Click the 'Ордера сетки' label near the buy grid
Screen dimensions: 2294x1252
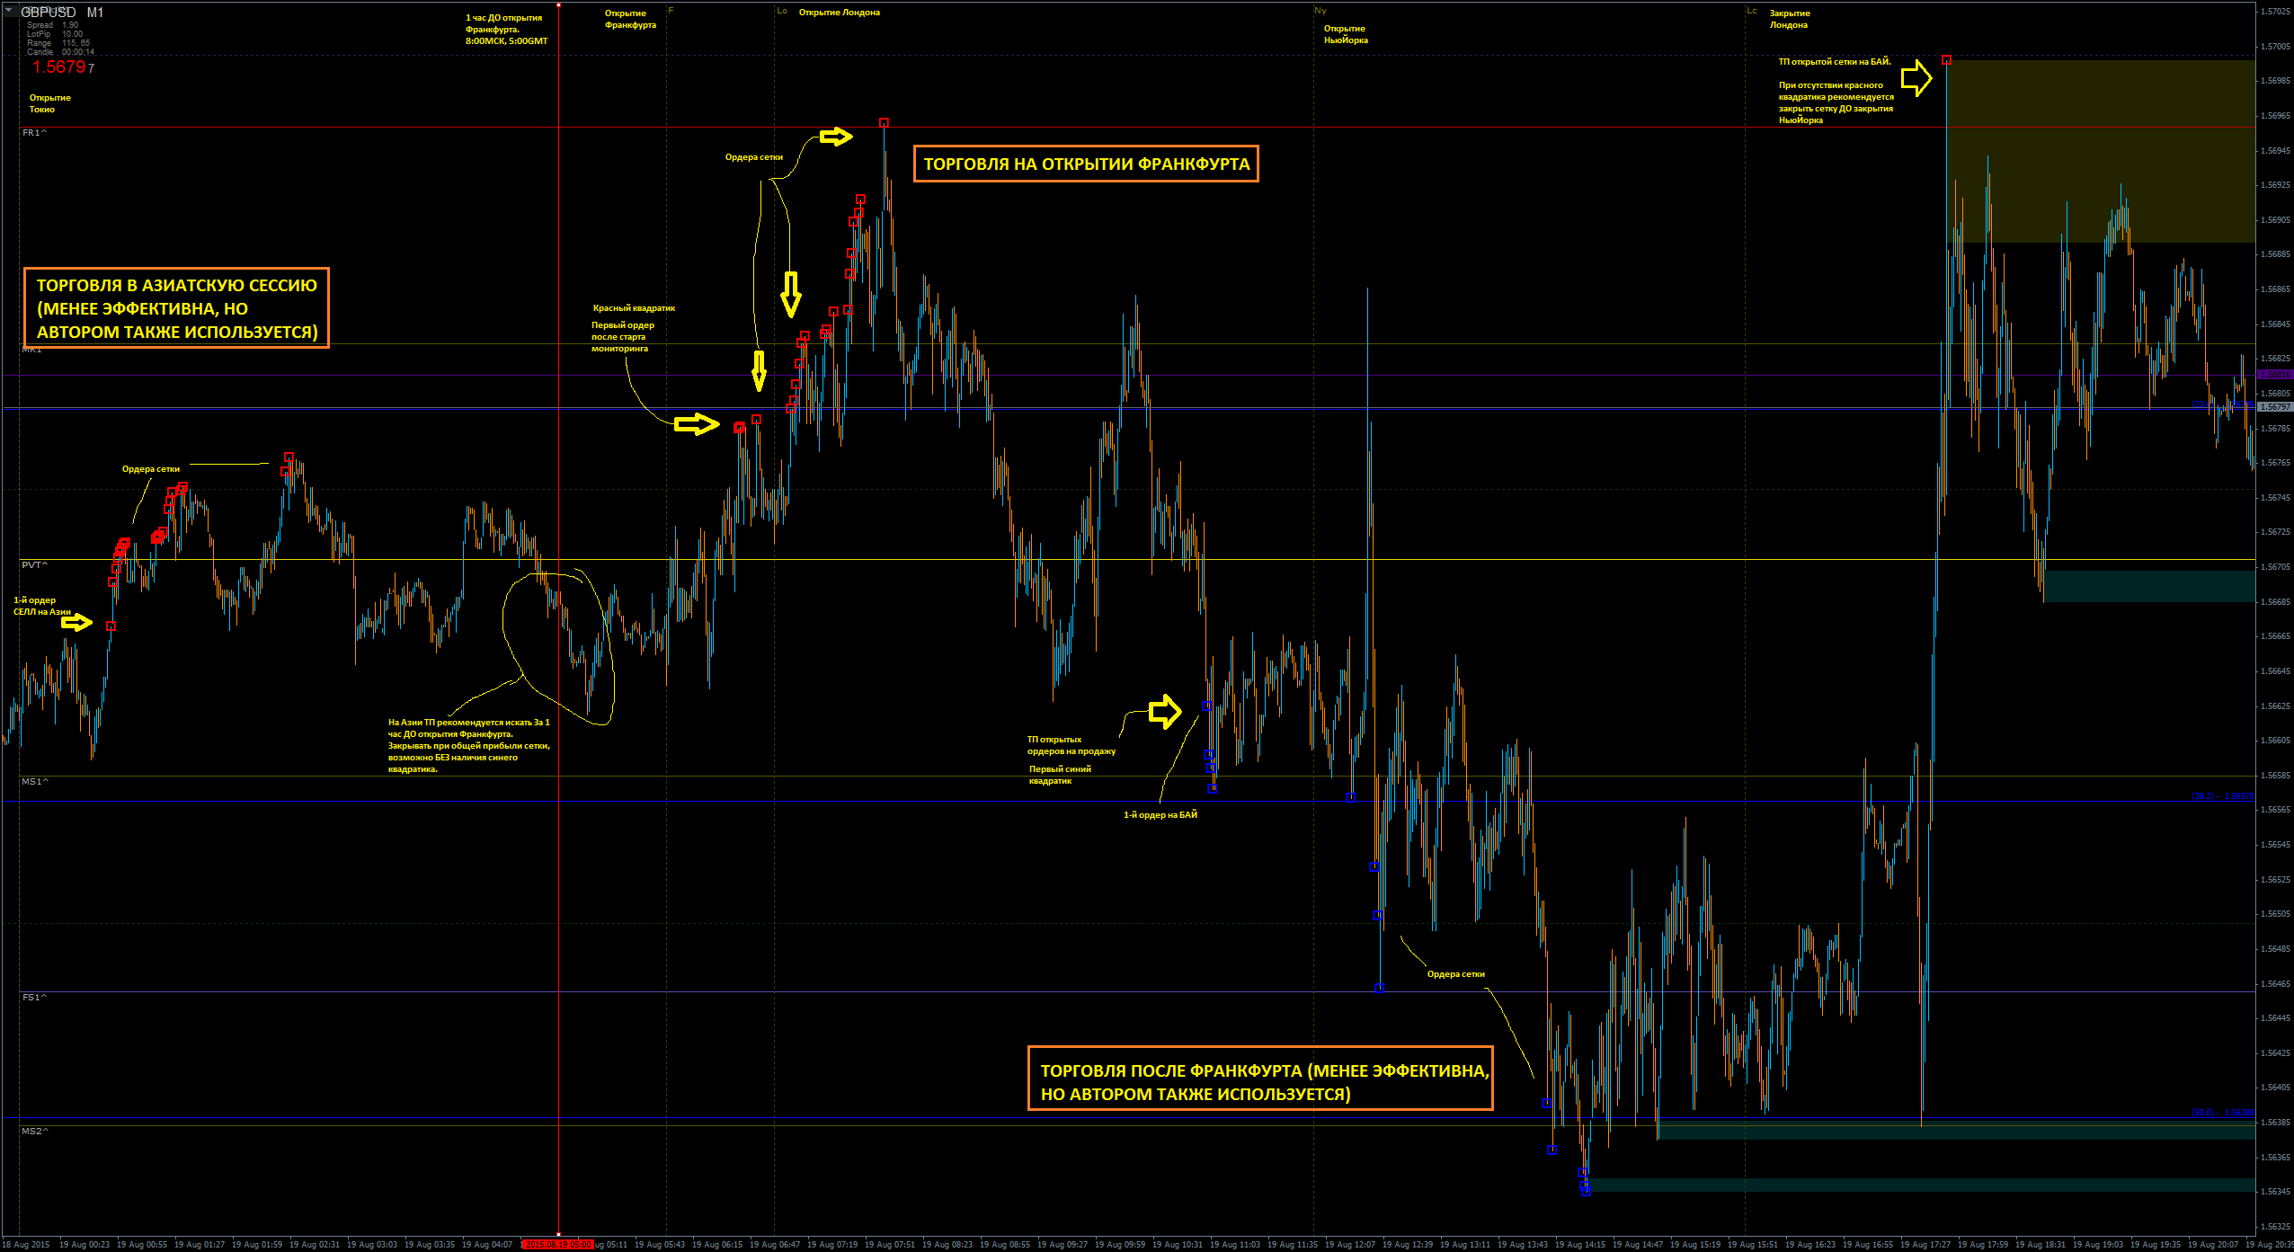(1455, 974)
